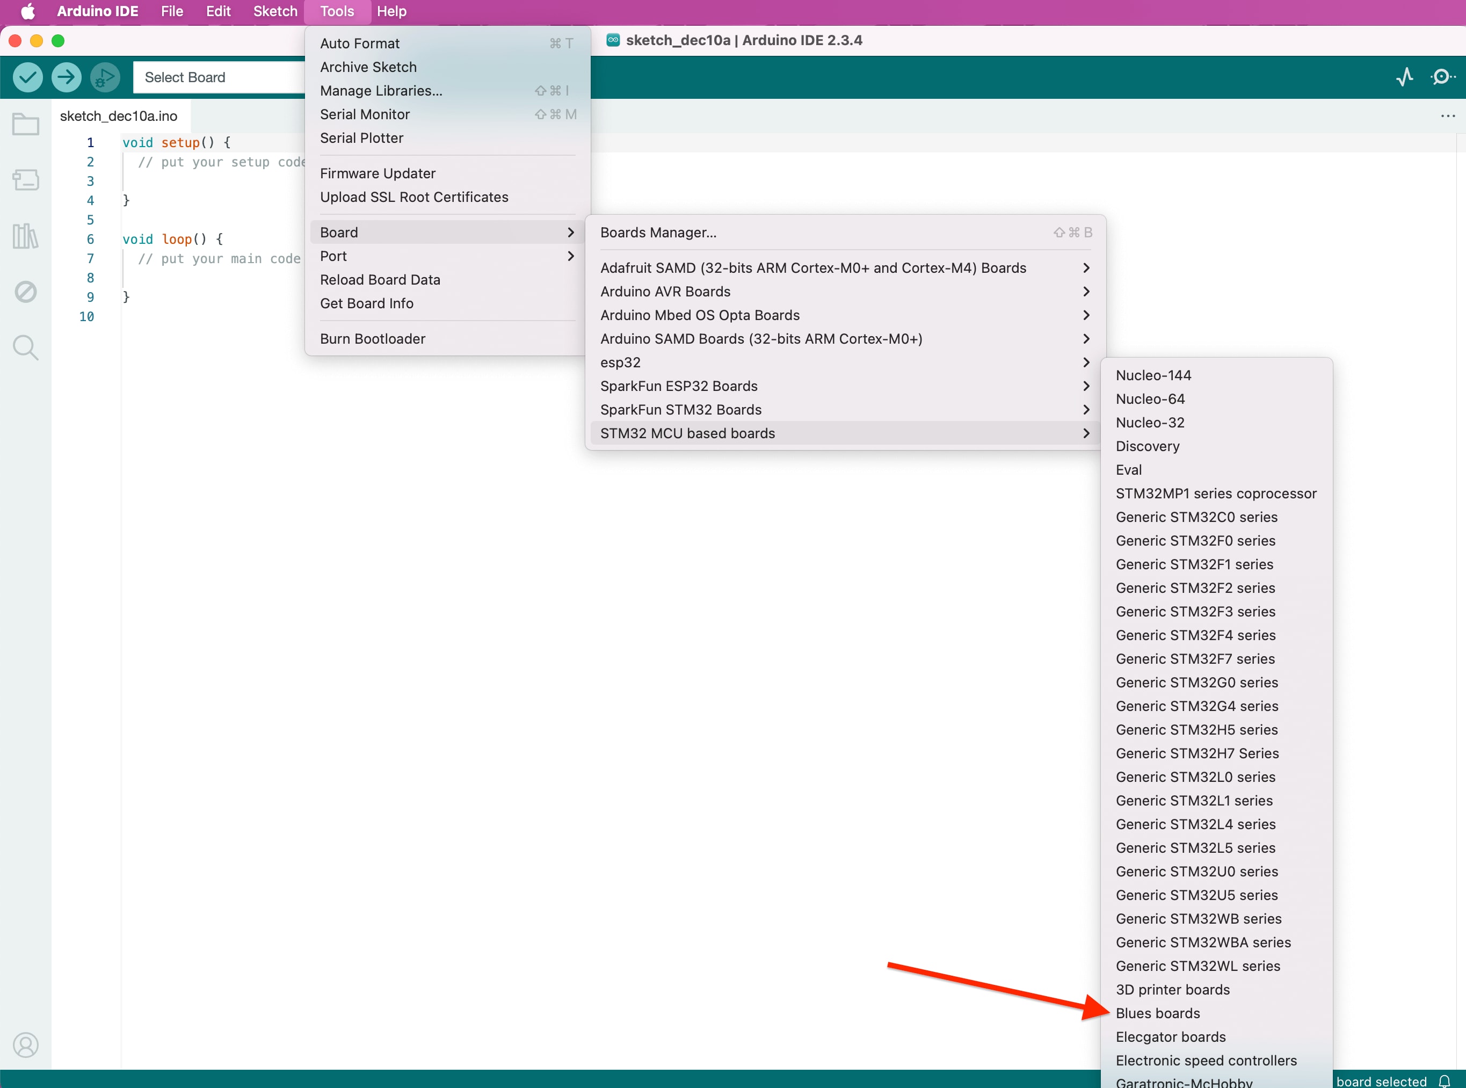Open the File menu
This screenshot has height=1088, width=1466.
coord(172,11)
